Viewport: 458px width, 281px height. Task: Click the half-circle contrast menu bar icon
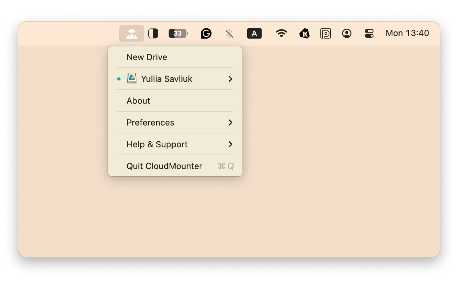coord(153,34)
